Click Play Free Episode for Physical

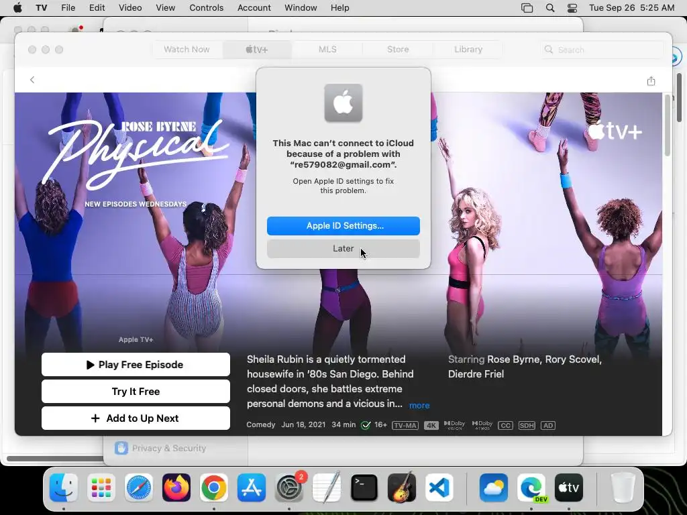136,364
